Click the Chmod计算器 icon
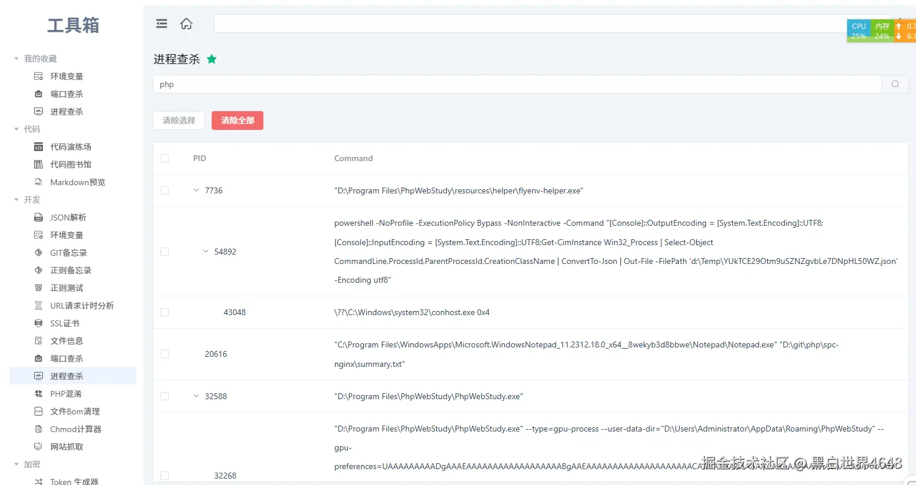Image resolution: width=916 pixels, height=485 pixels. [38, 429]
